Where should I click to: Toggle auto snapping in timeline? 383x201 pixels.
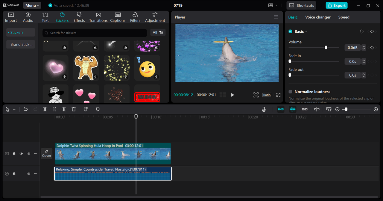293,109
